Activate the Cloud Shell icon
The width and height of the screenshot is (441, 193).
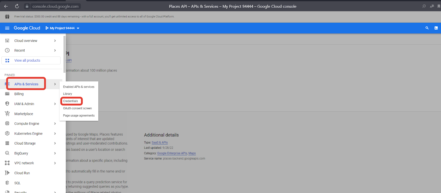point(436,28)
